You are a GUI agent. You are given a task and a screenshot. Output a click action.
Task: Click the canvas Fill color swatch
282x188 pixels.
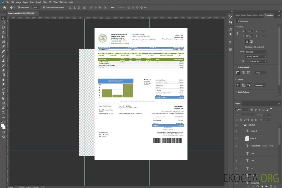pos(246,61)
